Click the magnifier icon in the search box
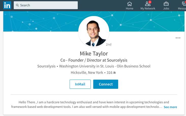Image resolution: width=186 pixels, height=116 pixels. pyautogui.click(x=17, y=5)
